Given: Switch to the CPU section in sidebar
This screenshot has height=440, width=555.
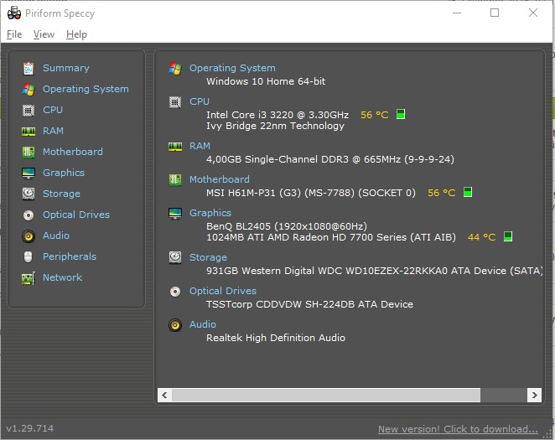Looking at the screenshot, I should tap(53, 110).
